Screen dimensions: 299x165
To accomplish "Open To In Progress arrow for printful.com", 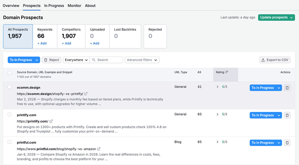I will (279, 143).
